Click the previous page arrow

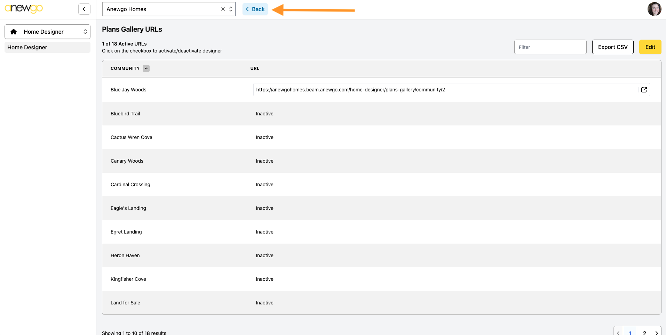pyautogui.click(x=618, y=331)
